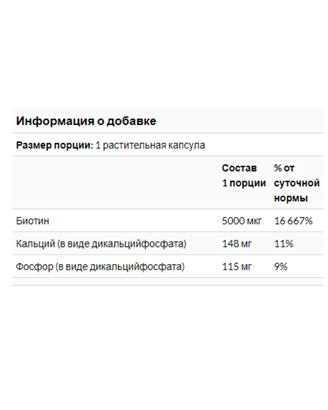Image resolution: width=328 pixels, height=410 pixels.
Task: Click the heading "Информация о добавке"
Action: [86, 121]
